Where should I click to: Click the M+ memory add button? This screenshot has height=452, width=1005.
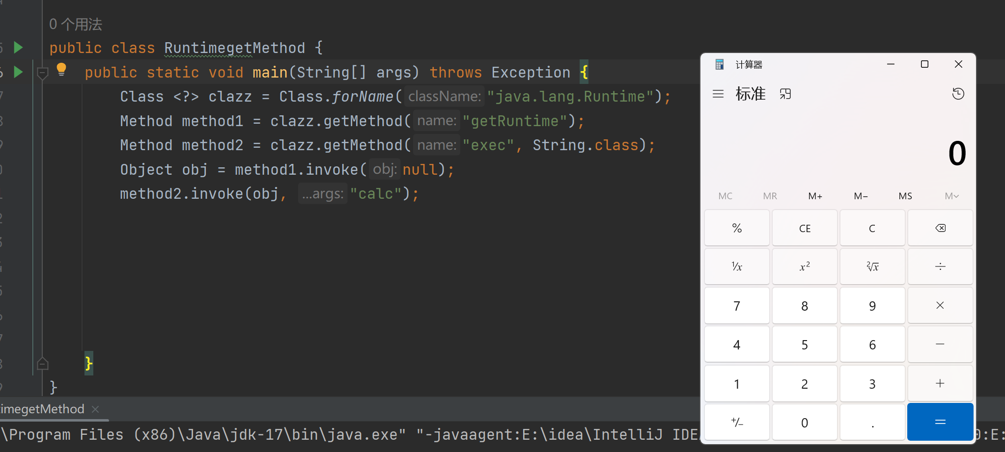pyautogui.click(x=815, y=196)
